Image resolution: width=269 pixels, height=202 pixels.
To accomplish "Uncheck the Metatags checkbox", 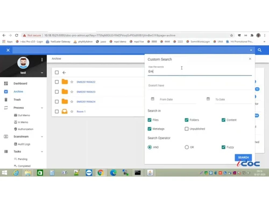I will click(150, 129).
